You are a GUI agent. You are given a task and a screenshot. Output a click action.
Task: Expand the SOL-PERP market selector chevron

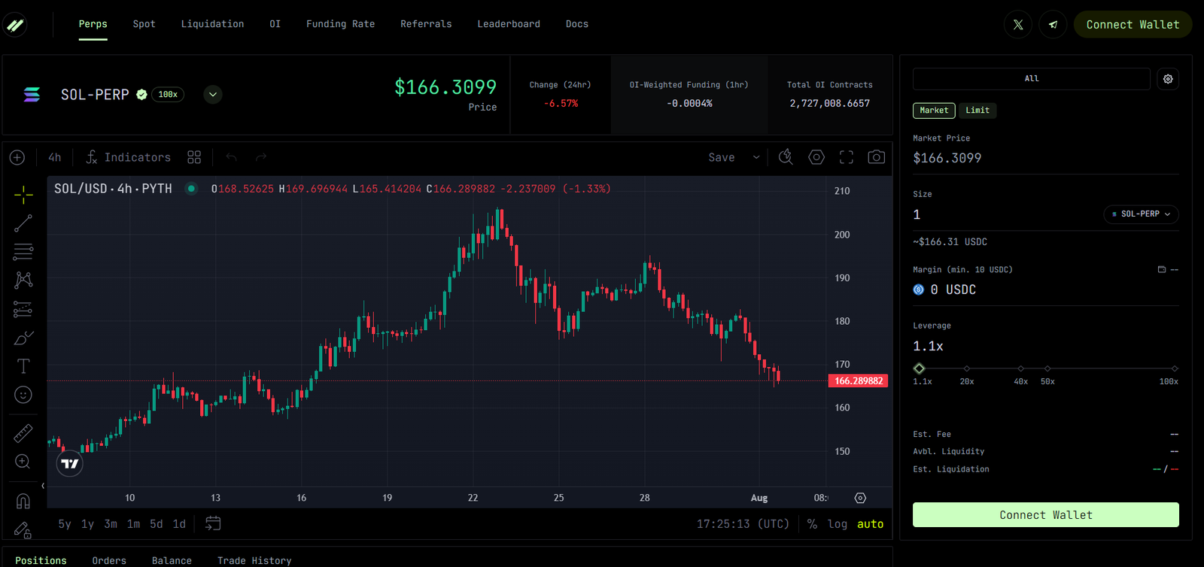point(213,95)
